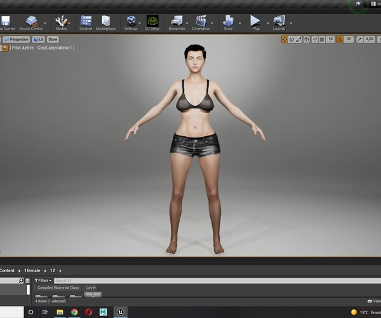Viewport: 381px width, 318px height.
Task: Toggle rotation snapping triangle icon
Action: coord(340,39)
